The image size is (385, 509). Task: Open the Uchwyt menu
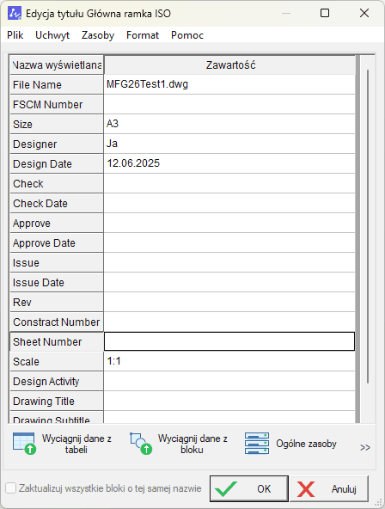pyautogui.click(x=52, y=35)
